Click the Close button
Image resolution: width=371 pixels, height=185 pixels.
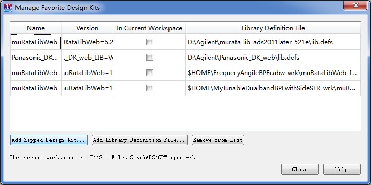(300, 169)
